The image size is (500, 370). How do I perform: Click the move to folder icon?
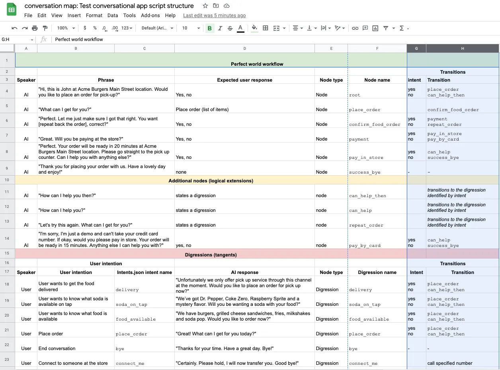[x=216, y=6]
